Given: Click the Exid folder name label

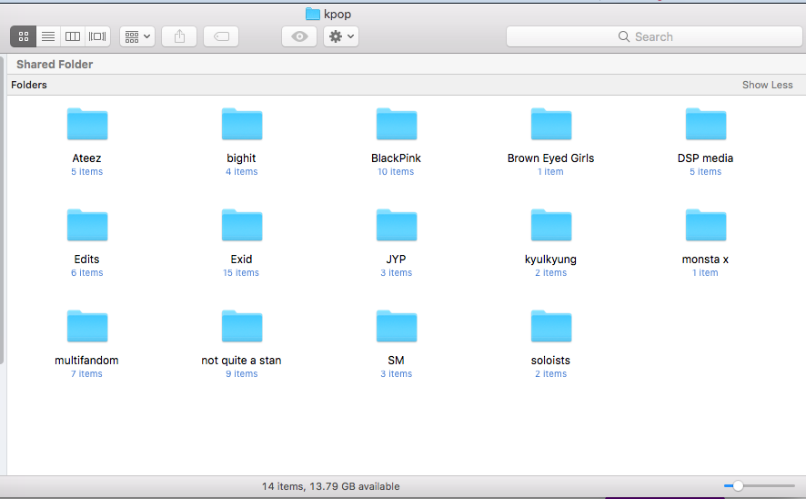Looking at the screenshot, I should [x=241, y=260].
